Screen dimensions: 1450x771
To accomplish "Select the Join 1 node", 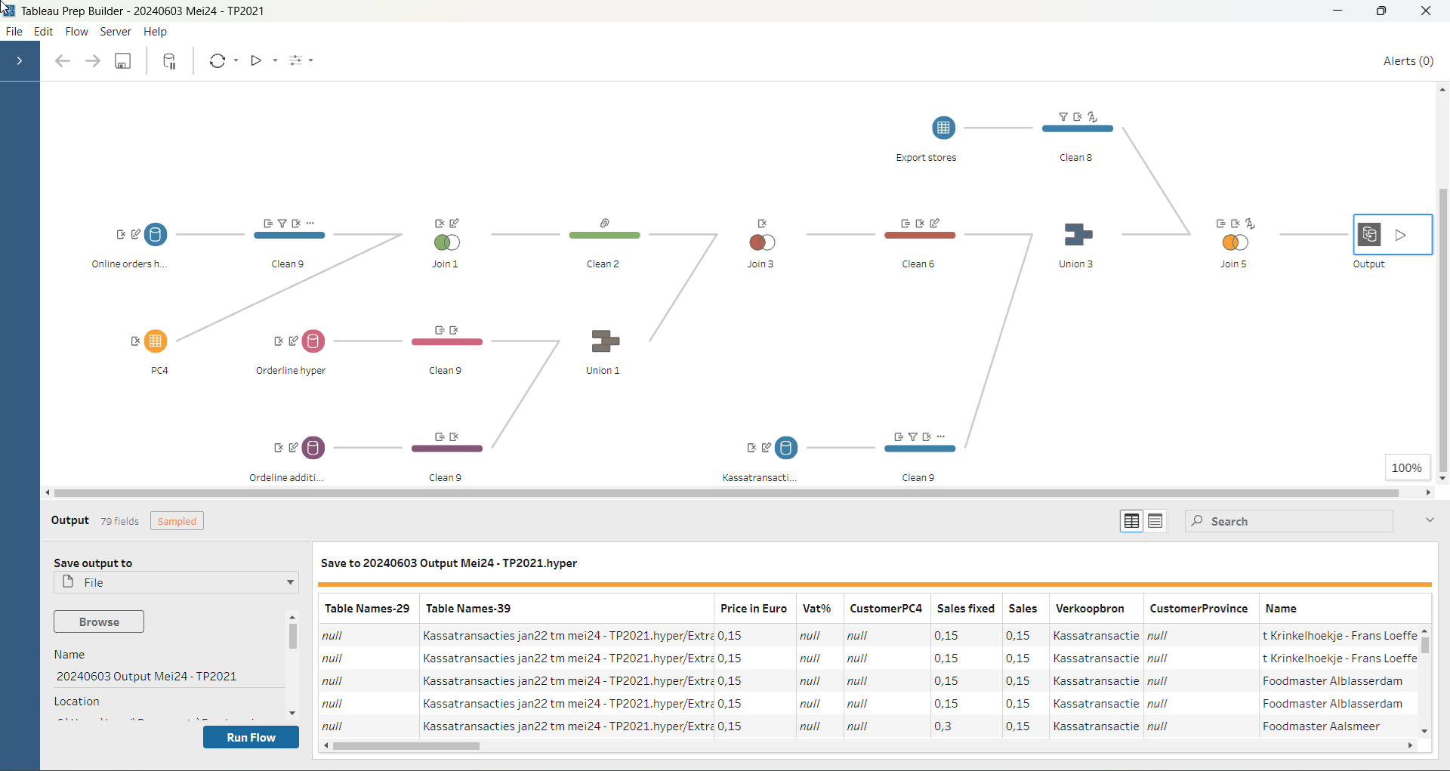I will pyautogui.click(x=447, y=242).
